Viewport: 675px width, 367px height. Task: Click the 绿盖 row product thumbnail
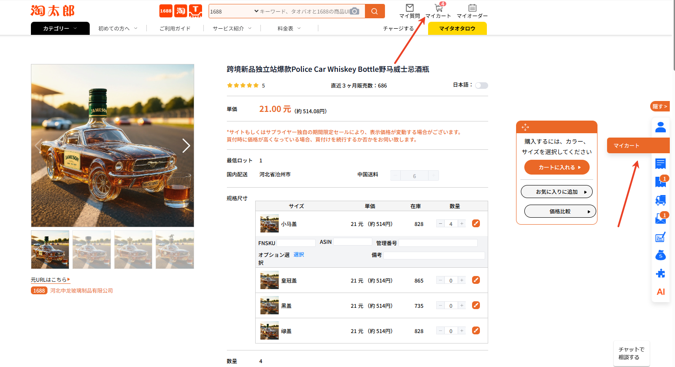pos(270,331)
